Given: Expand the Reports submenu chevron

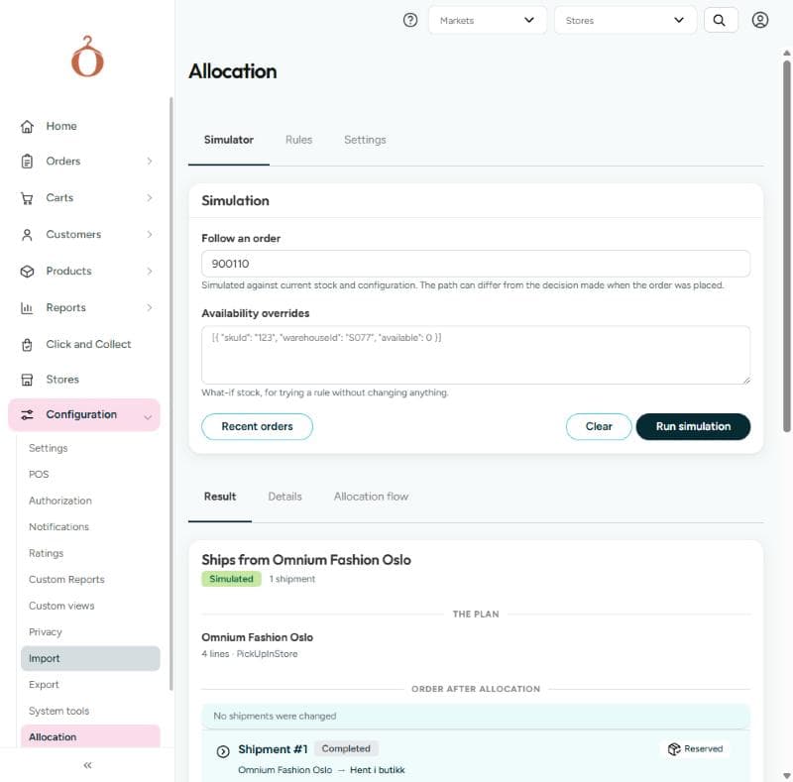Looking at the screenshot, I should pos(150,307).
